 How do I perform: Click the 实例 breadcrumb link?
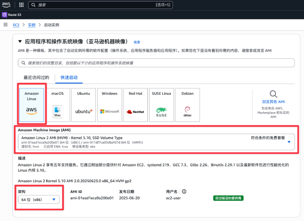coord(32,25)
